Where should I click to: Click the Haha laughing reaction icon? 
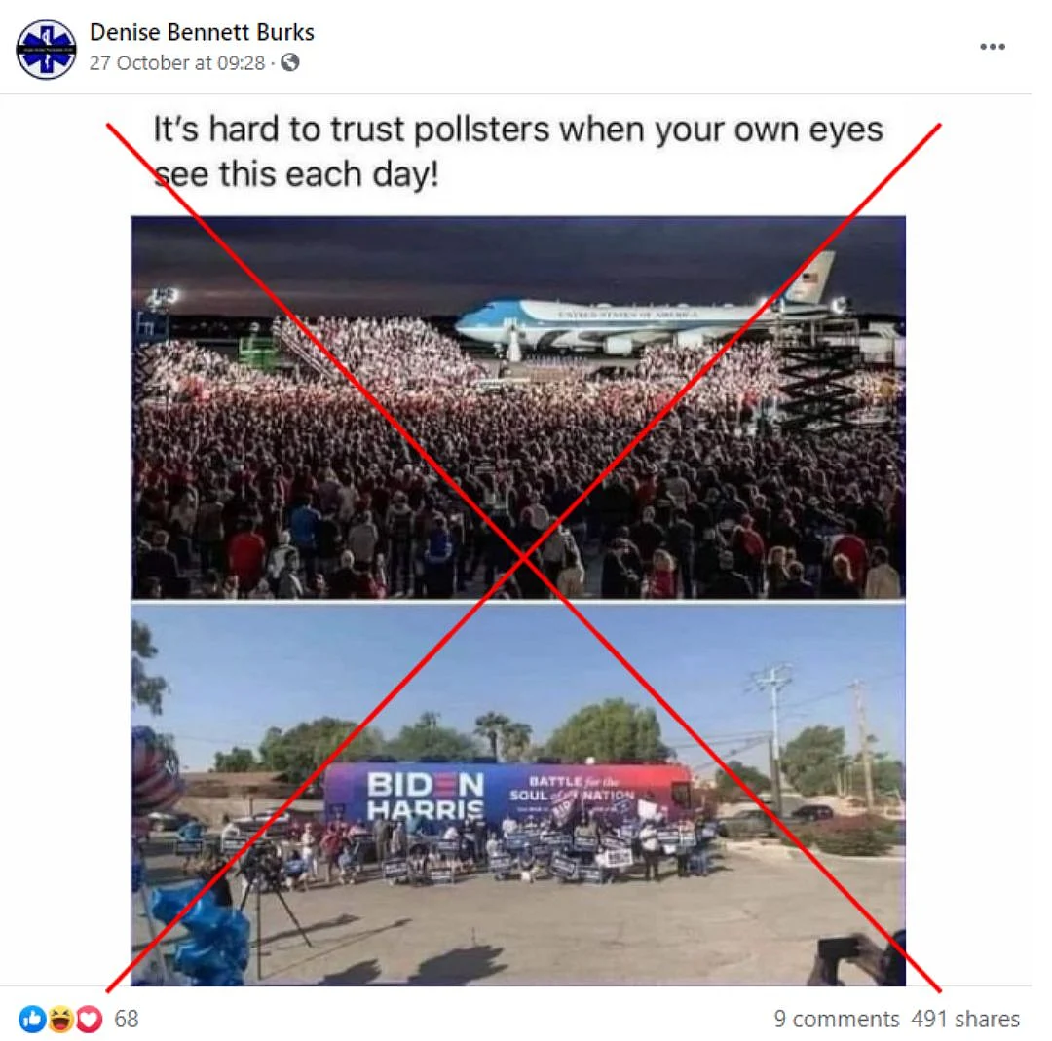pyautogui.click(x=60, y=1019)
